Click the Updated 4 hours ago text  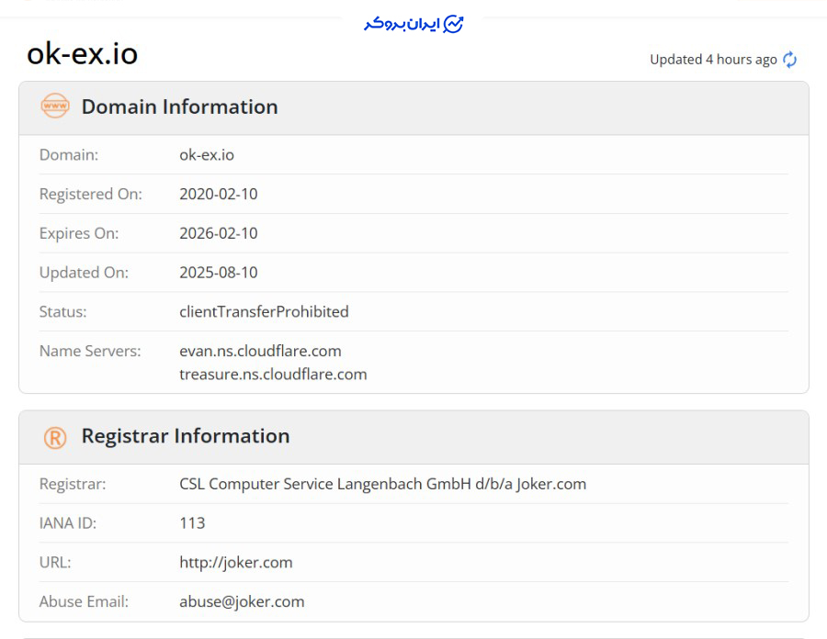[x=713, y=60]
